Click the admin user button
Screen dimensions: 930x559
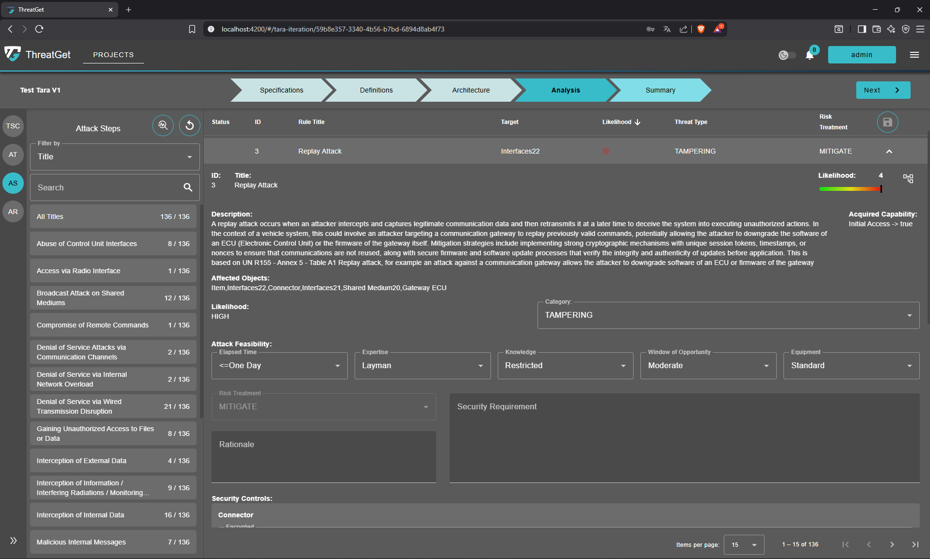tap(862, 55)
